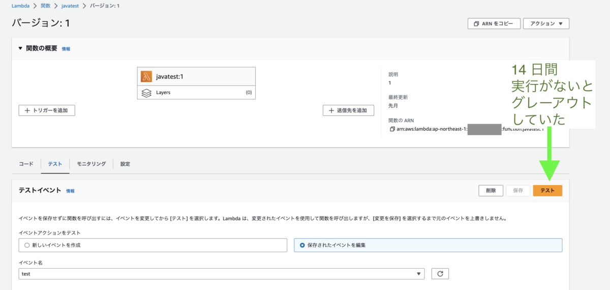This screenshot has height=290, width=610.
Task: Click the ARN をコピー button
Action: click(x=494, y=23)
